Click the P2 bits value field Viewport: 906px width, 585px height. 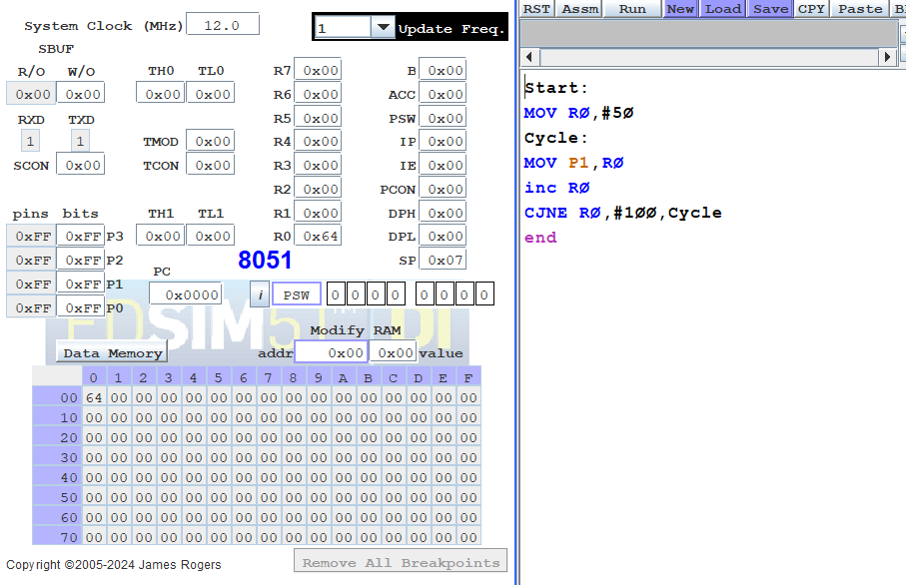pos(80,260)
